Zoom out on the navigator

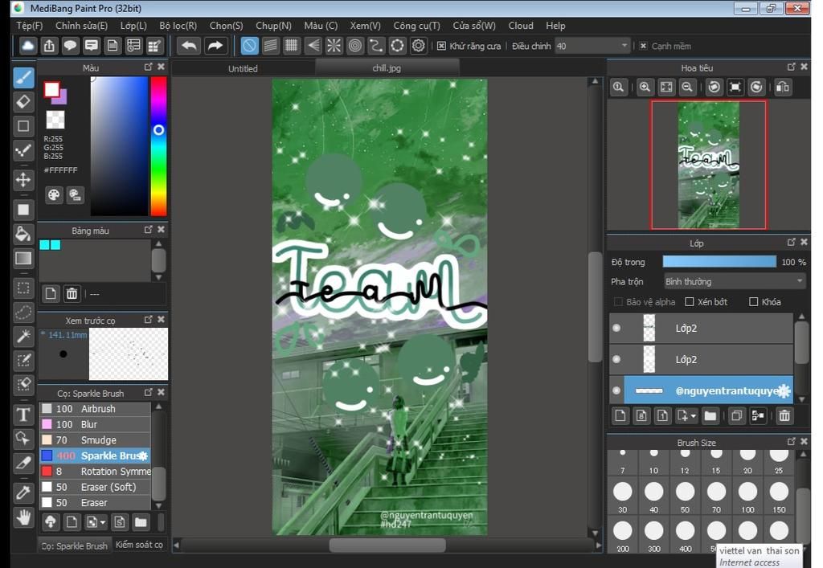click(687, 88)
